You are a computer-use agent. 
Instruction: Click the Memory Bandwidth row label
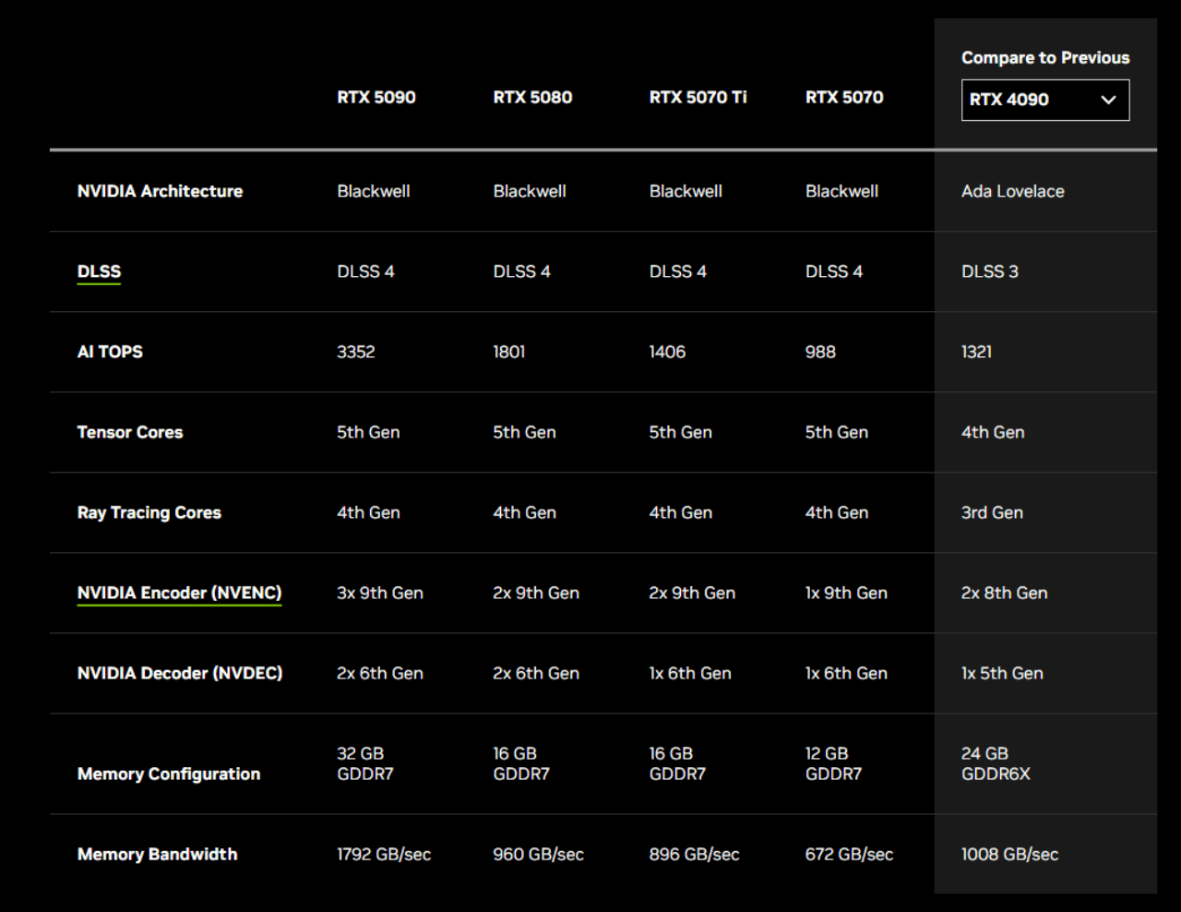(157, 854)
